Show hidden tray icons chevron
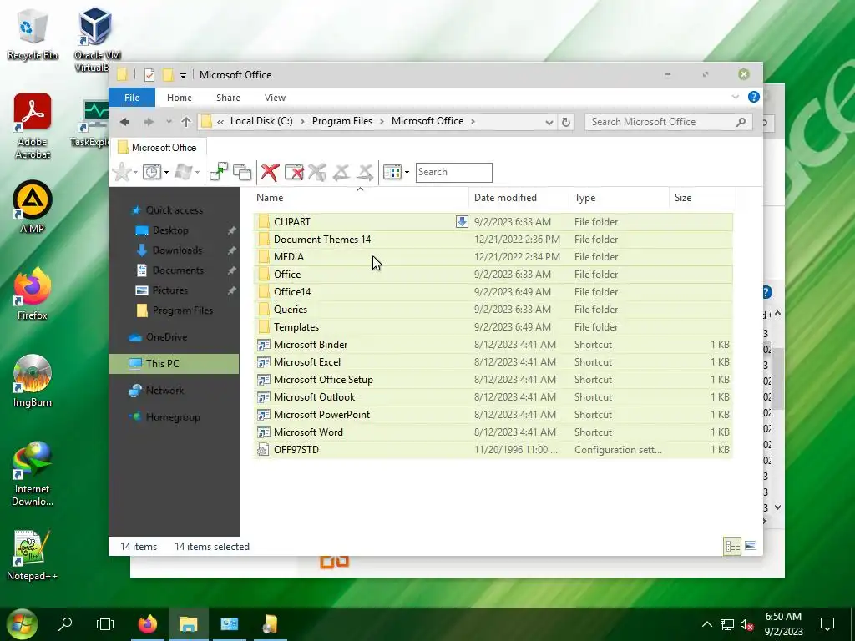This screenshot has height=641, width=855. [x=706, y=624]
